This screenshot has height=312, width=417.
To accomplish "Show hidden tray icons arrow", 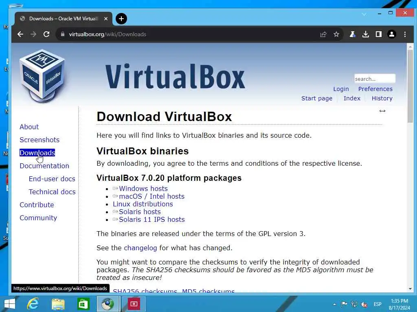I will pyautogui.click(x=334, y=304).
